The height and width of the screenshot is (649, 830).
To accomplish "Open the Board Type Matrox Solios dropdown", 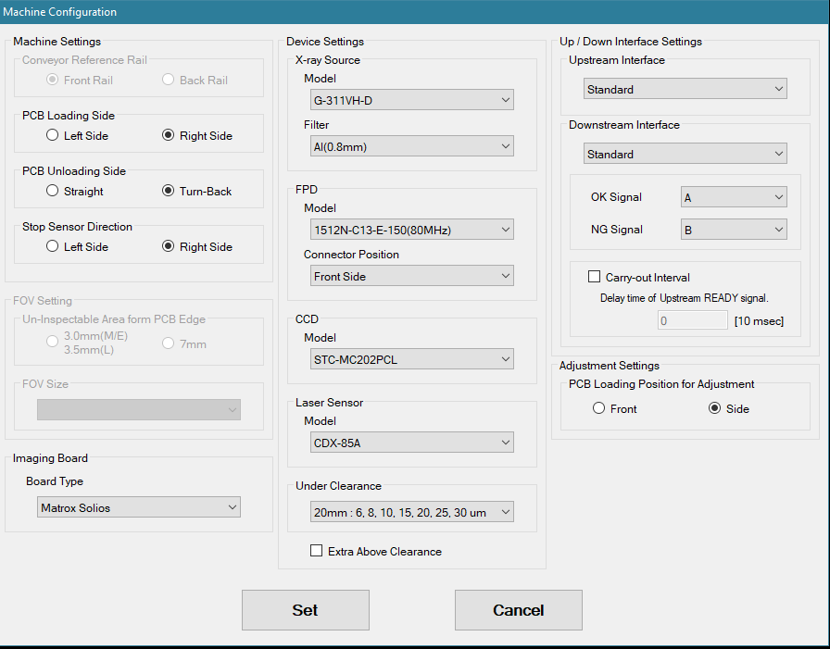I will pyautogui.click(x=139, y=506).
